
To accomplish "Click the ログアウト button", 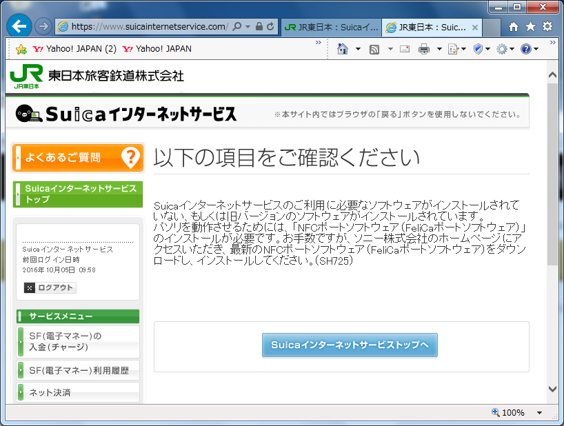I will [50, 287].
